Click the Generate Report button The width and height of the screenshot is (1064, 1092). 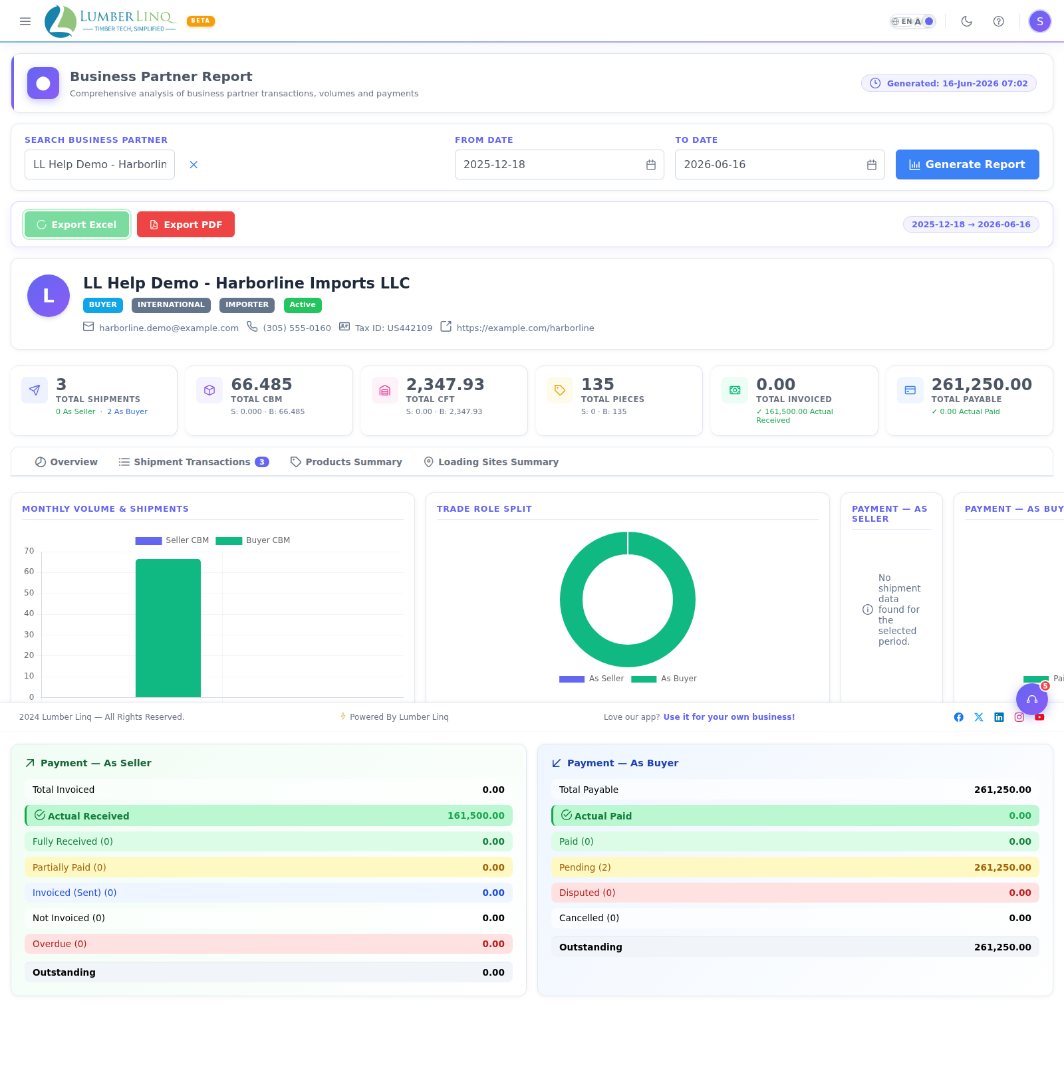pos(968,164)
